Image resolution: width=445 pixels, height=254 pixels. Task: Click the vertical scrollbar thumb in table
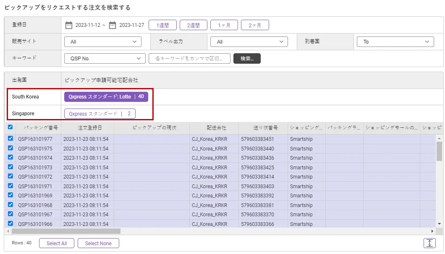pyautogui.click(x=439, y=151)
